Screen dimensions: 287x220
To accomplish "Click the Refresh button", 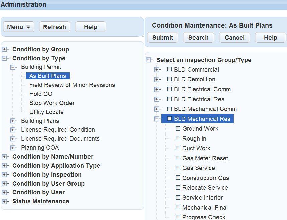I will tap(54, 27).
